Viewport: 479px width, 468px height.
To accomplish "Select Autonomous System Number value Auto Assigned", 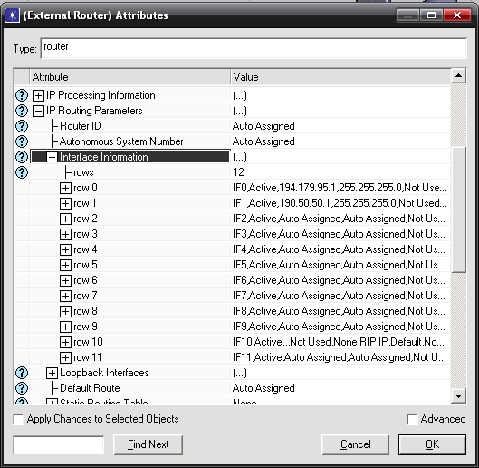I will (263, 141).
